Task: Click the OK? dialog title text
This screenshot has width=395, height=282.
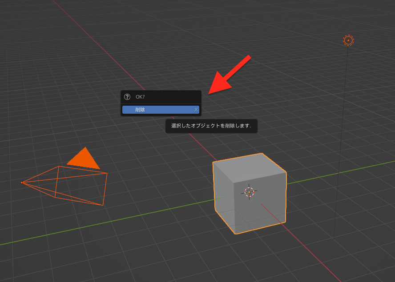Action: [x=140, y=97]
